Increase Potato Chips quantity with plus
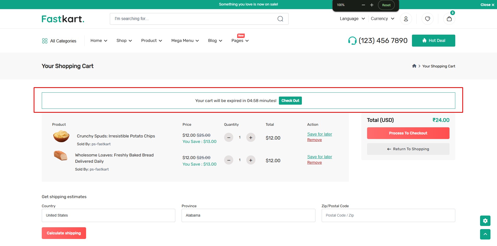 (x=251, y=137)
